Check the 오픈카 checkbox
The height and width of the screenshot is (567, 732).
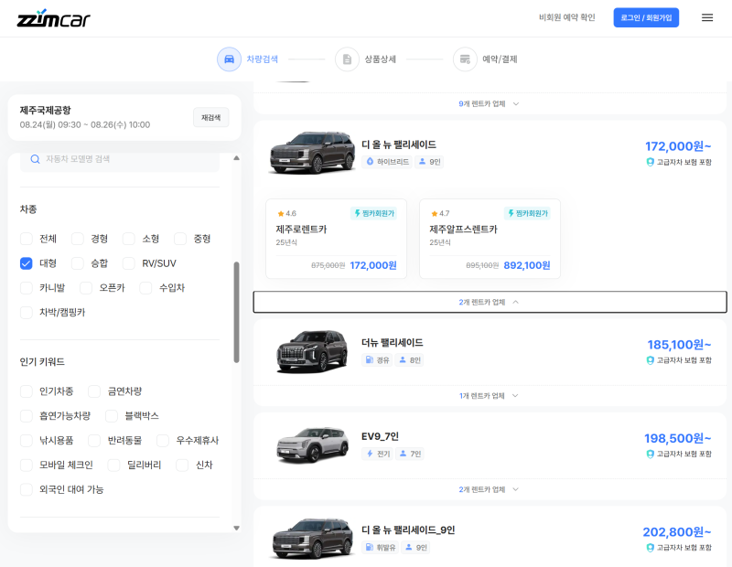click(x=86, y=288)
